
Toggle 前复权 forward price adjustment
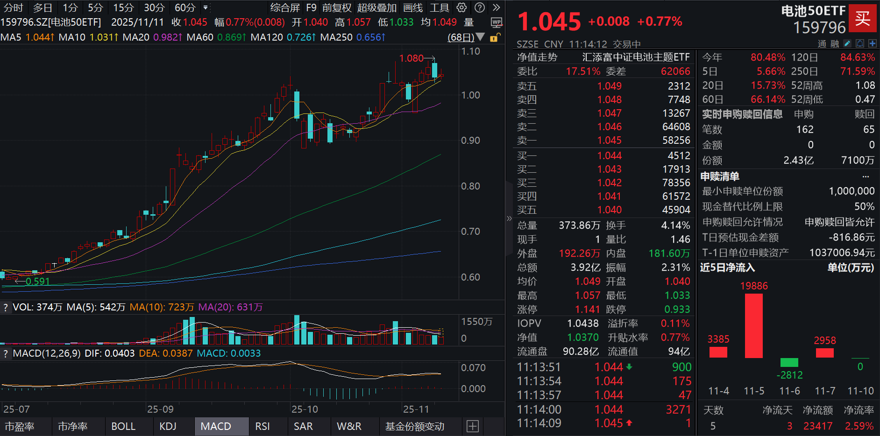pyautogui.click(x=336, y=7)
